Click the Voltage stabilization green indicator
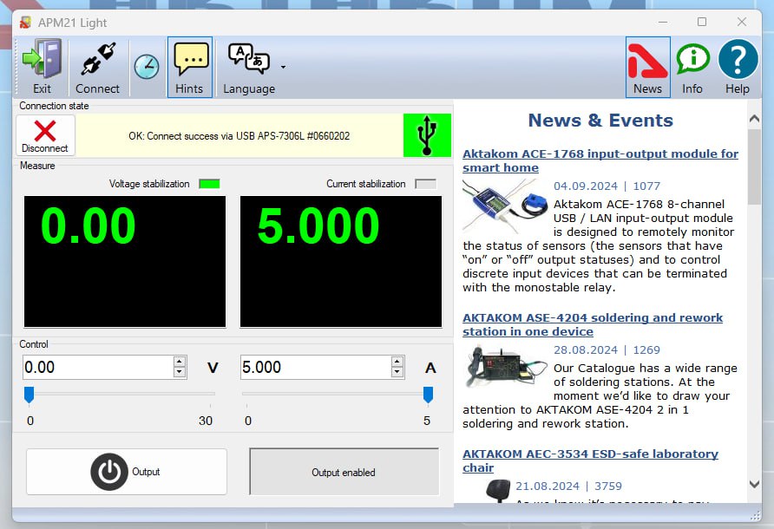 pyautogui.click(x=209, y=184)
